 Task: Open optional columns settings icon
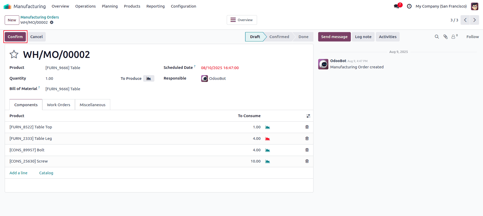tap(308, 116)
